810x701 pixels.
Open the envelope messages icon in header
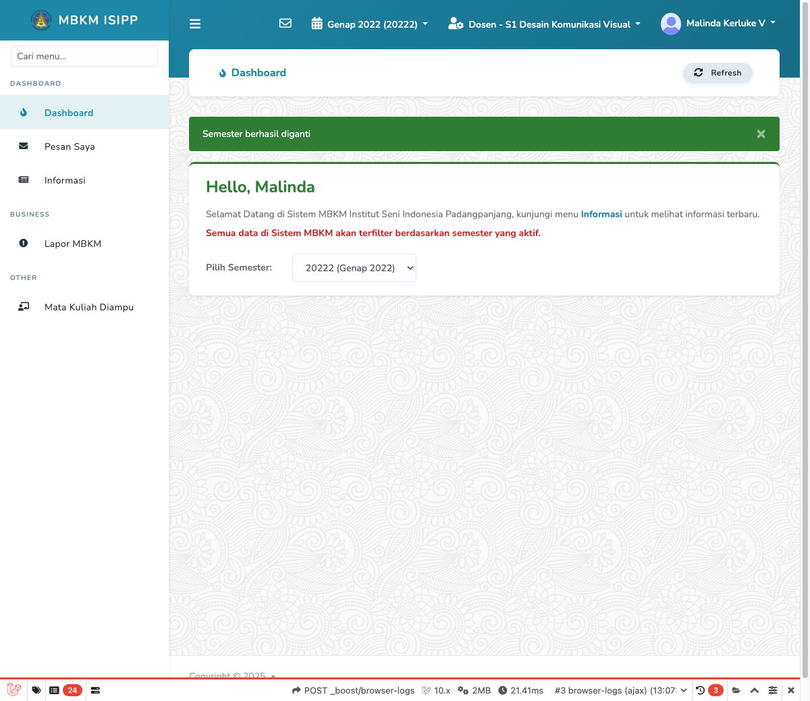(286, 24)
